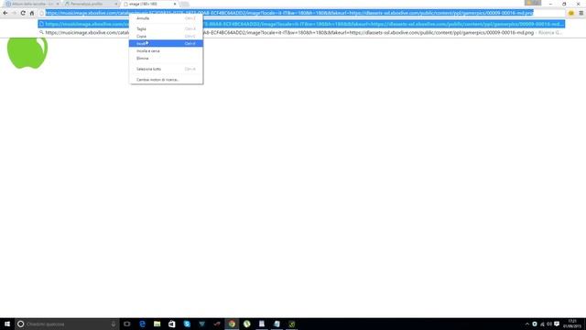Open Skype from the taskbar
The image size is (586, 330).
tap(187, 324)
